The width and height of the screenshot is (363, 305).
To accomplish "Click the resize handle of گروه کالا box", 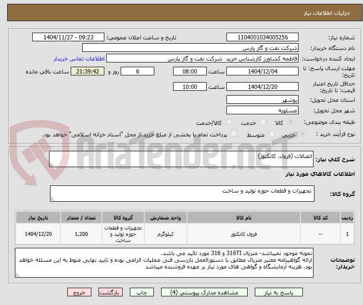I will pos(52,199).
